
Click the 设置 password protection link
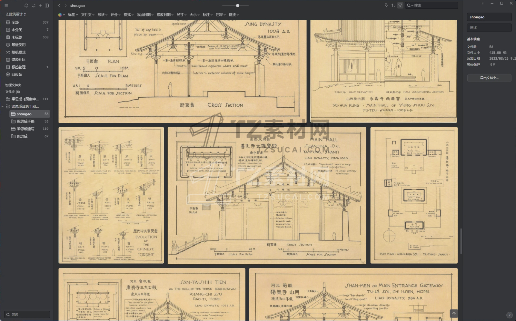[492, 64]
